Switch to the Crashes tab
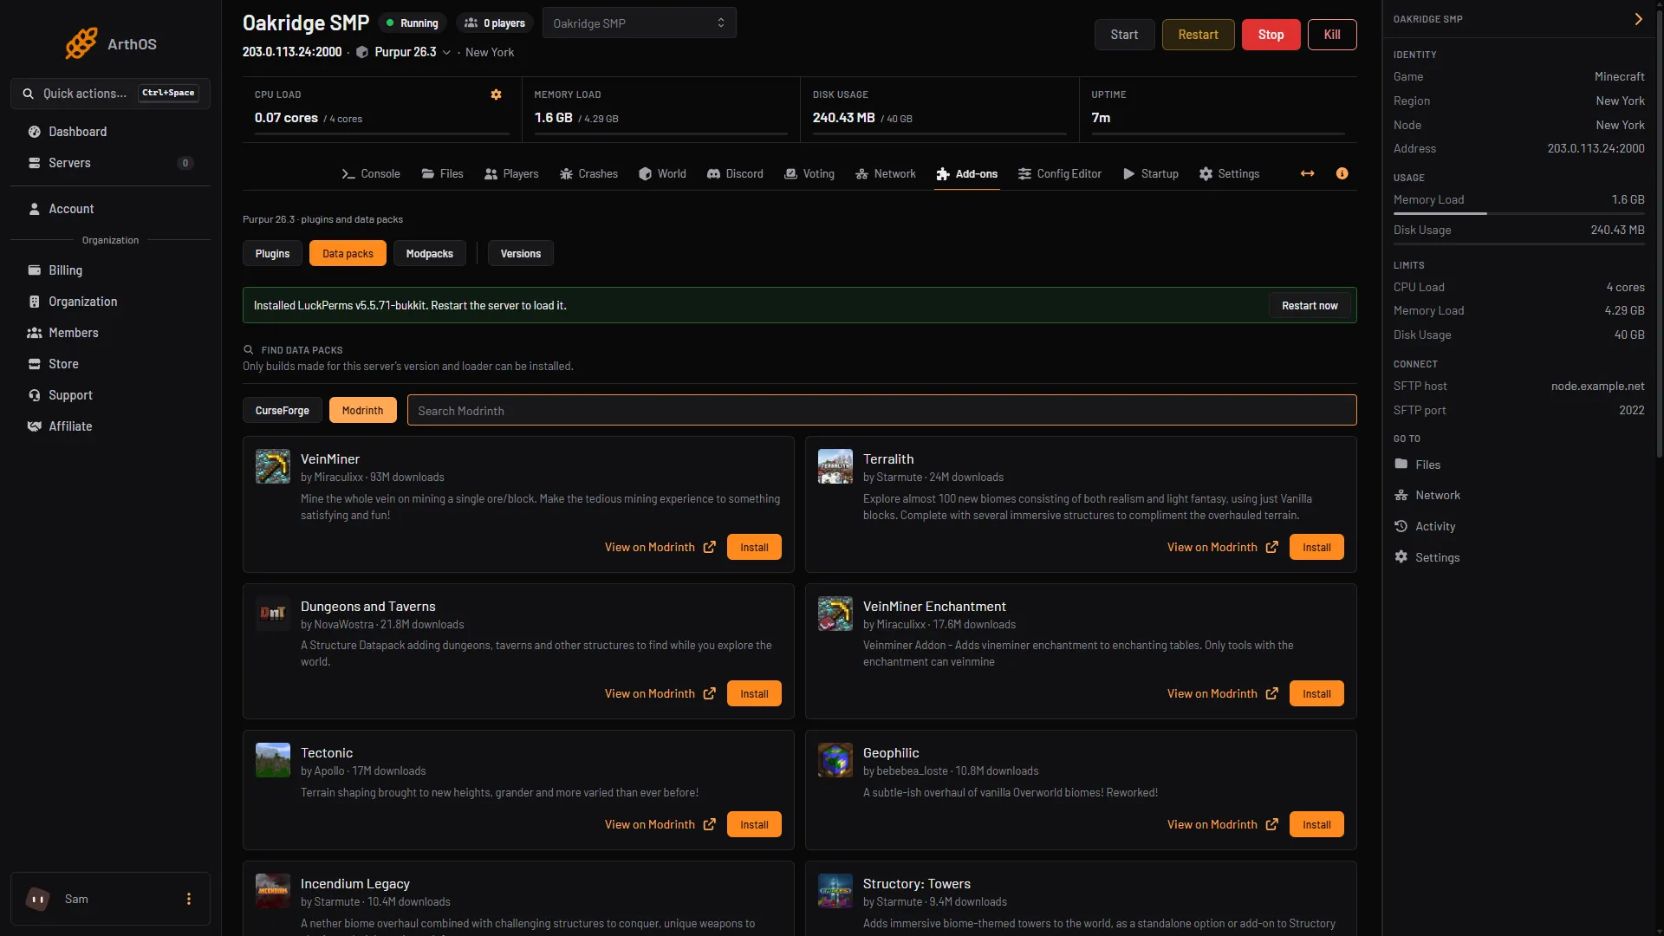Screen dimensions: 1664x936 [588, 173]
